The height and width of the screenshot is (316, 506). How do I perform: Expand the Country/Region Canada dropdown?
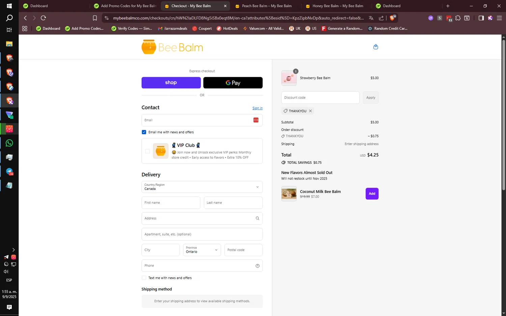[202, 187]
